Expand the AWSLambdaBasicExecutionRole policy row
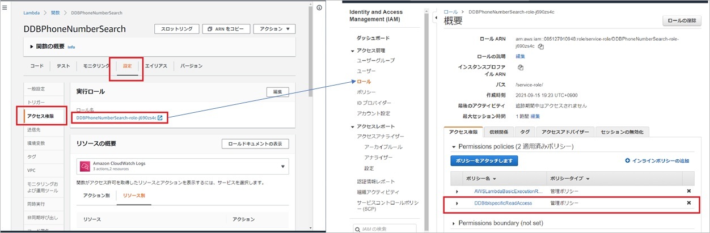 457,192
